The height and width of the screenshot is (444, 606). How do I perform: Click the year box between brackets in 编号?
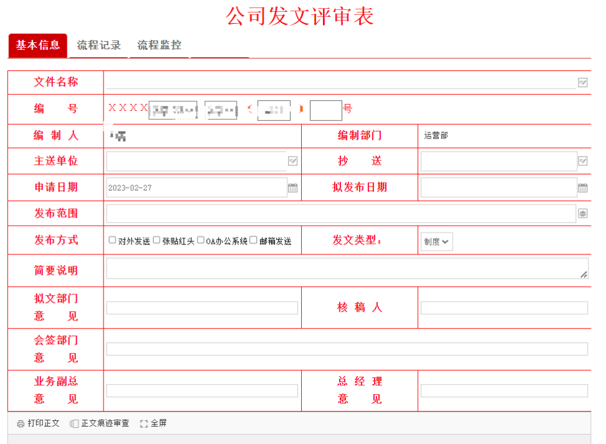(x=274, y=110)
